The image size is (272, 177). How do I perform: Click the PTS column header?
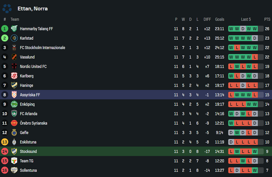[x=267, y=20]
